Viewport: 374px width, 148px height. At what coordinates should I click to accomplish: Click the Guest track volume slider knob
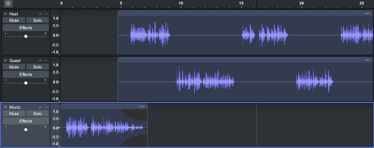pyautogui.click(x=26, y=83)
